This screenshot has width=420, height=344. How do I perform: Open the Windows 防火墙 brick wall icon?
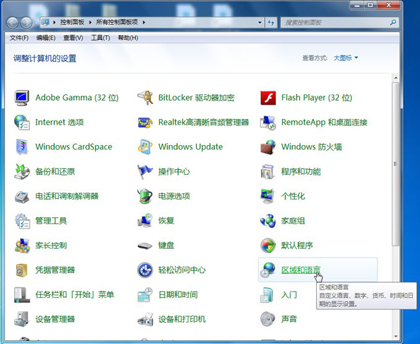point(268,147)
